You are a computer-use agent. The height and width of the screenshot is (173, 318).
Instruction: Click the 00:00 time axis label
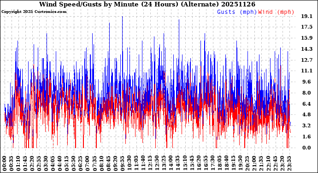point(5,163)
